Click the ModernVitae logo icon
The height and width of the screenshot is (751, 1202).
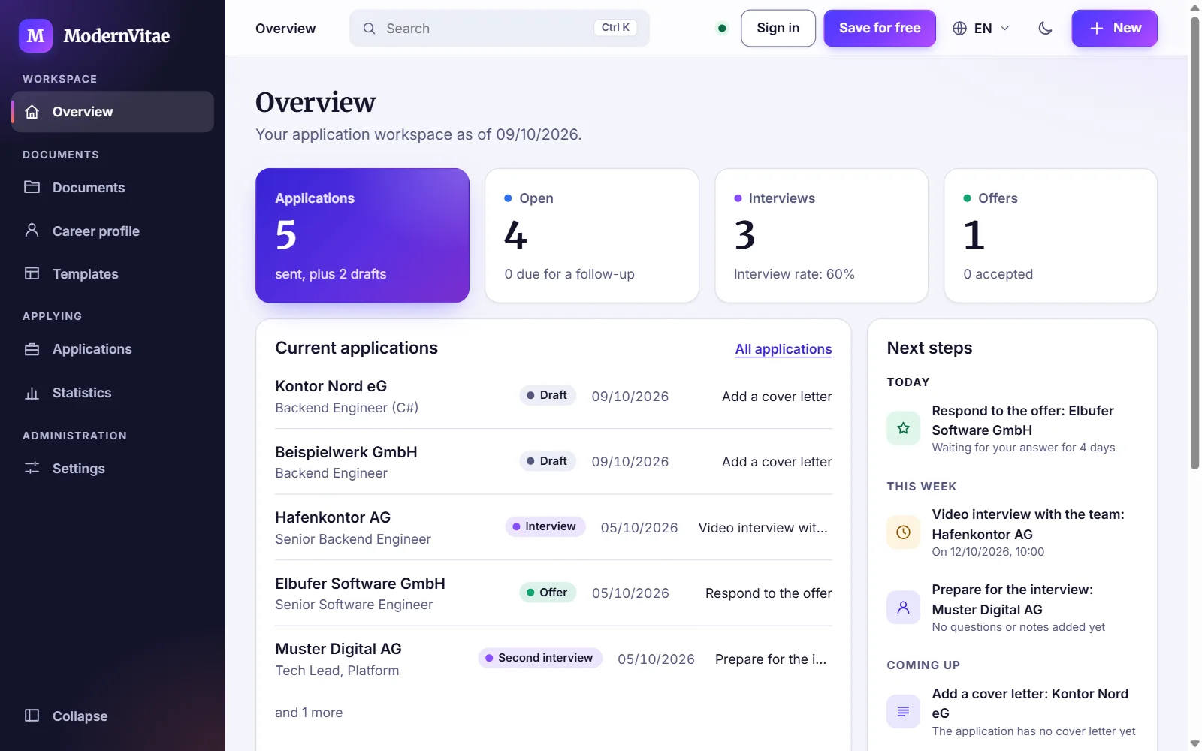(x=35, y=35)
